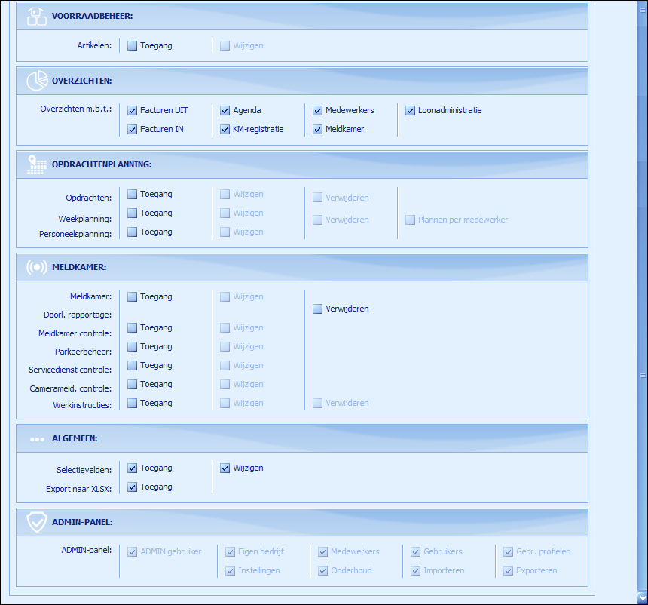Enable Toegang for Artikelen
The image size is (648, 605).
(x=133, y=45)
